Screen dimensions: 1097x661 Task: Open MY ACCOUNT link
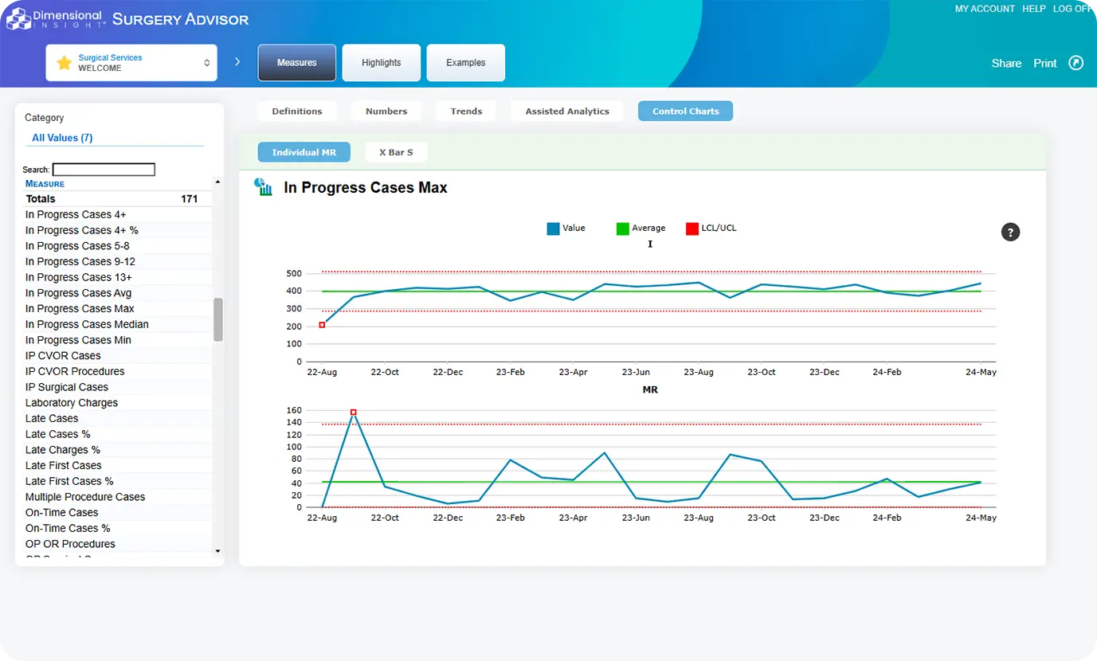[985, 9]
